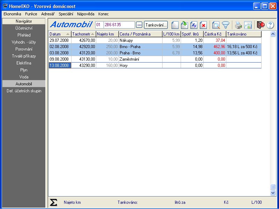279x209 pixels.
Task: Sort by the Tachometr column header
Action: 83,34
